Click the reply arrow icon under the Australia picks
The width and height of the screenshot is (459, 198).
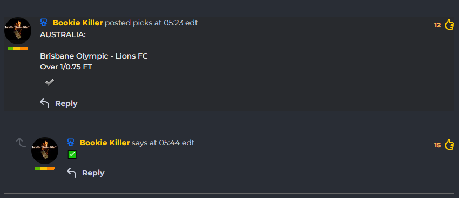coord(44,103)
